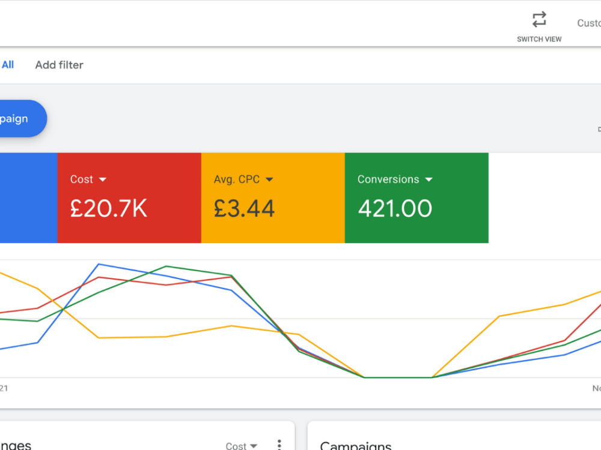Select the green Conversions value 421.00
Screen dimensions: 601x450
coord(395,209)
